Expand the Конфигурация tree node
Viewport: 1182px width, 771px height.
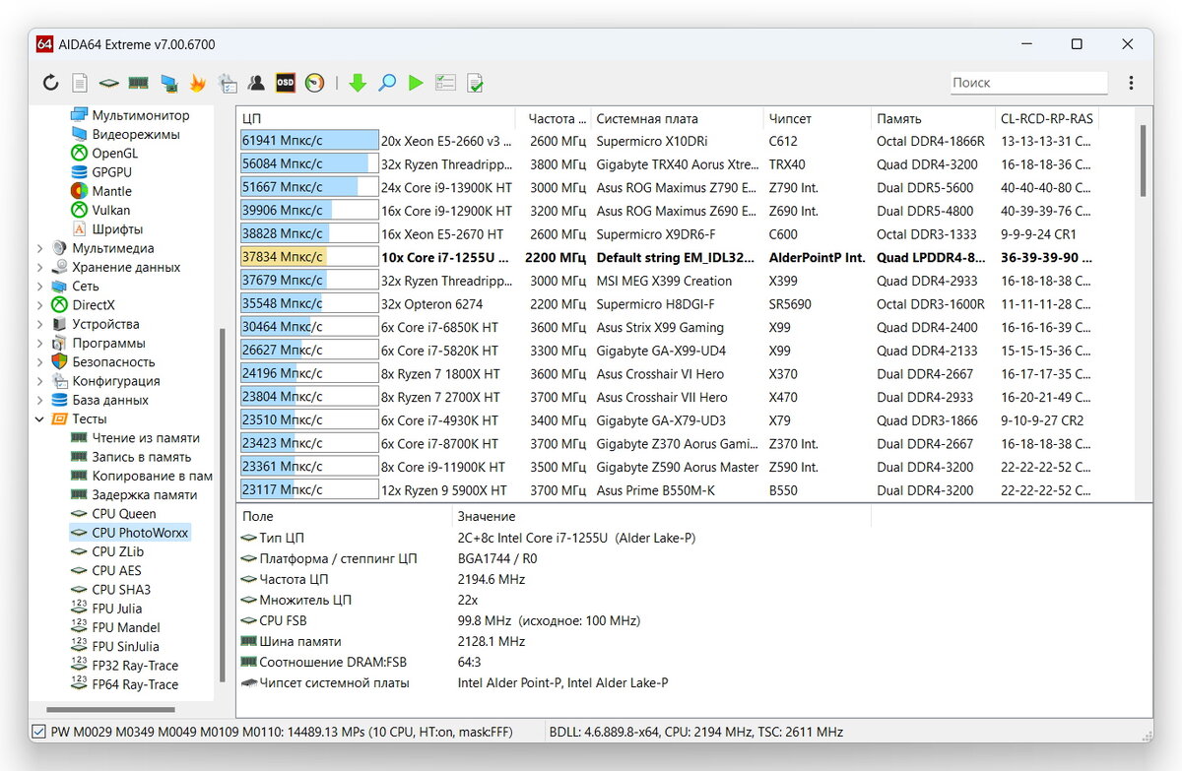point(40,381)
